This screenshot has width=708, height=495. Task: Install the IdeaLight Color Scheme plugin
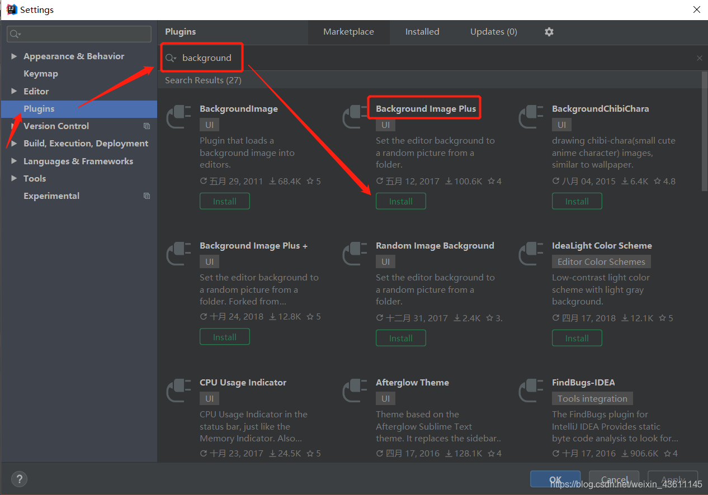pos(577,338)
